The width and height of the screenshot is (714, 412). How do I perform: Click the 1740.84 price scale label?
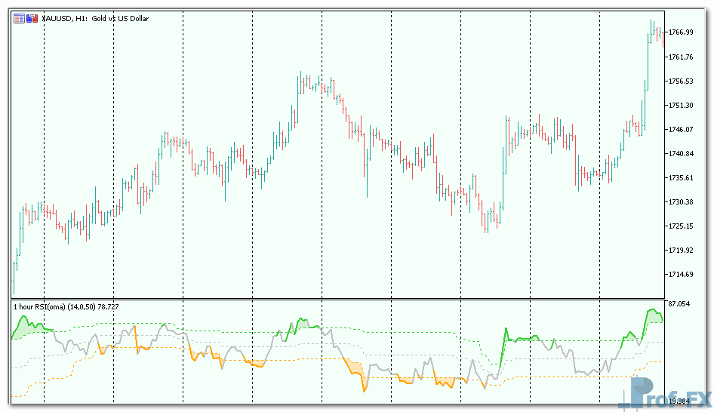[x=681, y=153]
